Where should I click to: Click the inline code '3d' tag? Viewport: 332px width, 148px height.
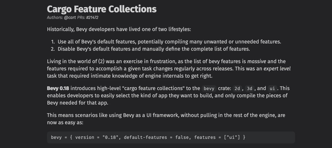(250, 89)
